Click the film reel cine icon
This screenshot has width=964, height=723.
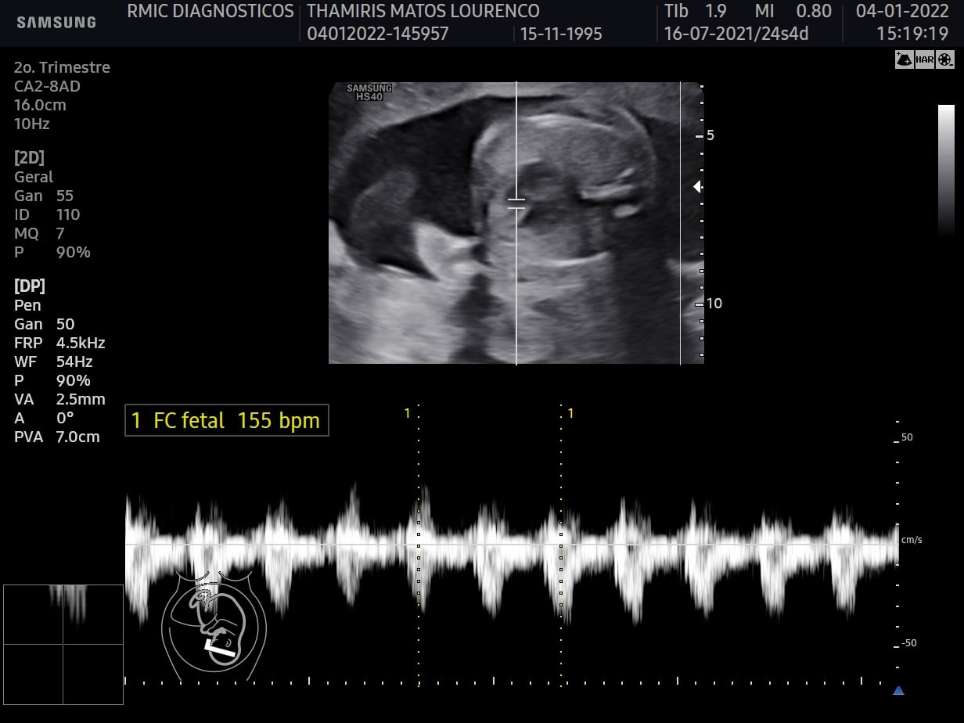tap(946, 59)
